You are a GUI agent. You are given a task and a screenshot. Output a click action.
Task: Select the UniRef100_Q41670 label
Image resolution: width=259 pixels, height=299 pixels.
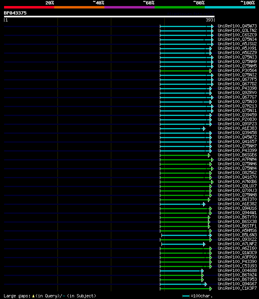237,177
